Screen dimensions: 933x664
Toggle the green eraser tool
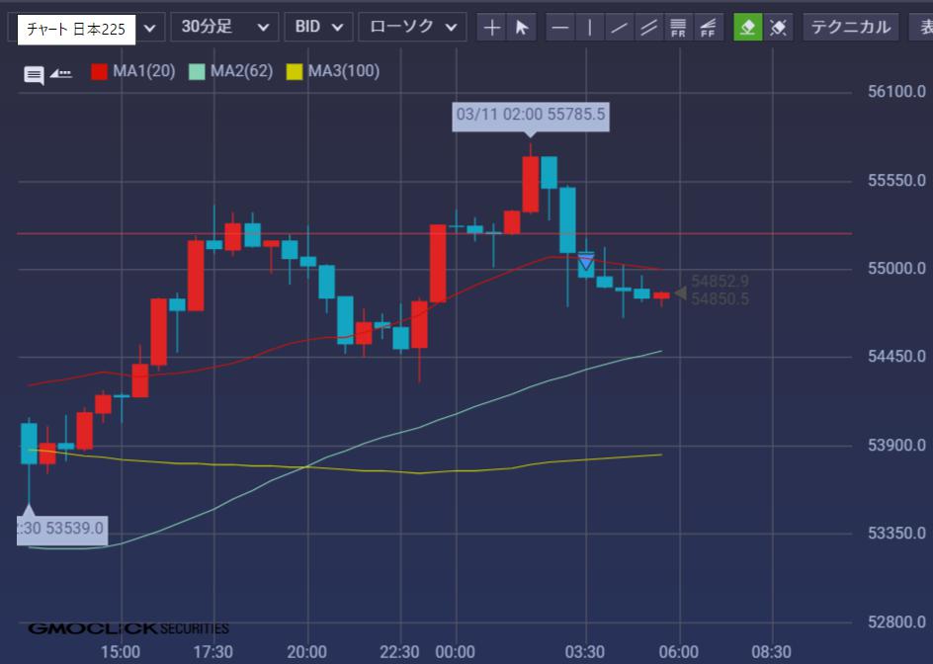pyautogui.click(x=748, y=28)
